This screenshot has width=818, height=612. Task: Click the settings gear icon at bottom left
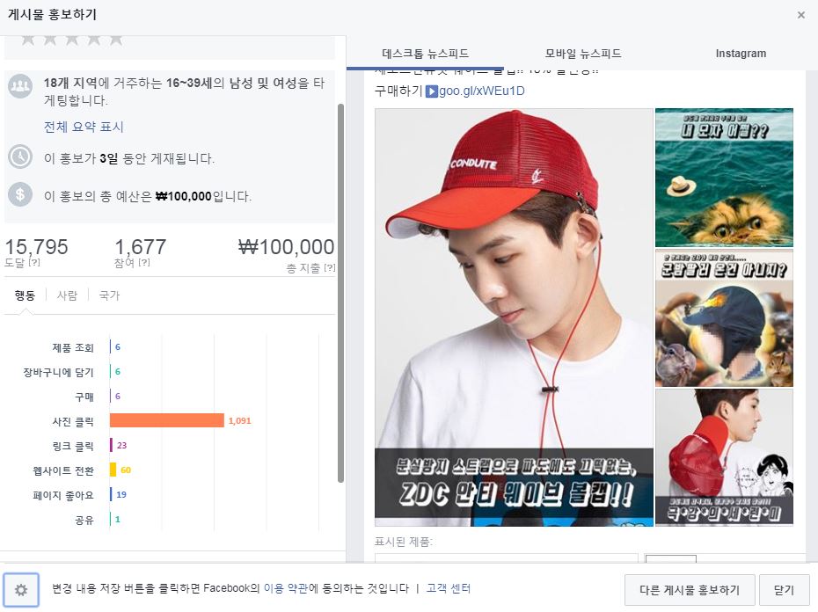click(x=21, y=589)
